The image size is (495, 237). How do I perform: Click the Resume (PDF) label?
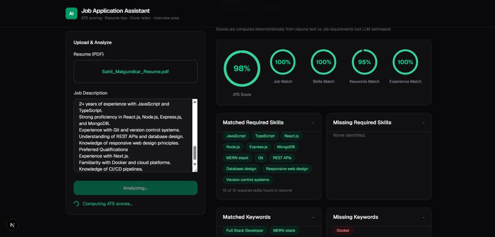pos(88,54)
